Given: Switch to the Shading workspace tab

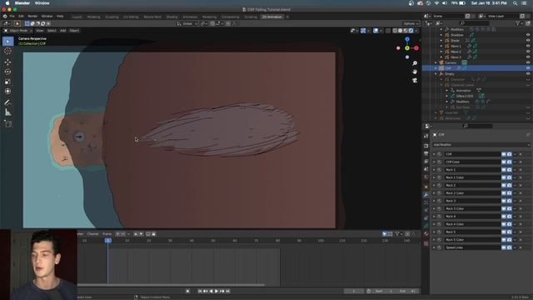Looking at the screenshot, I should [172, 17].
